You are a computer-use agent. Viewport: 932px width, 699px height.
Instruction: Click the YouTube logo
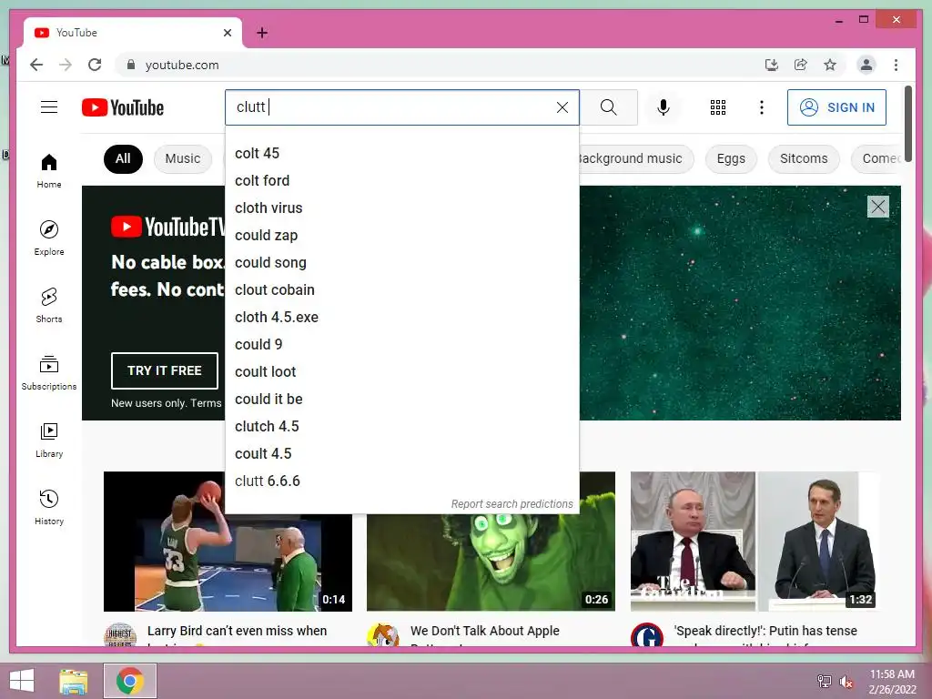coord(123,107)
